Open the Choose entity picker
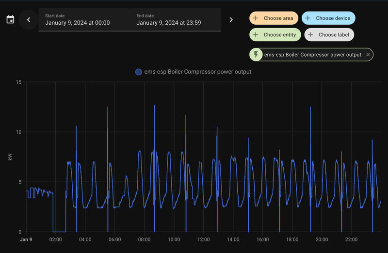 pyautogui.click(x=275, y=35)
